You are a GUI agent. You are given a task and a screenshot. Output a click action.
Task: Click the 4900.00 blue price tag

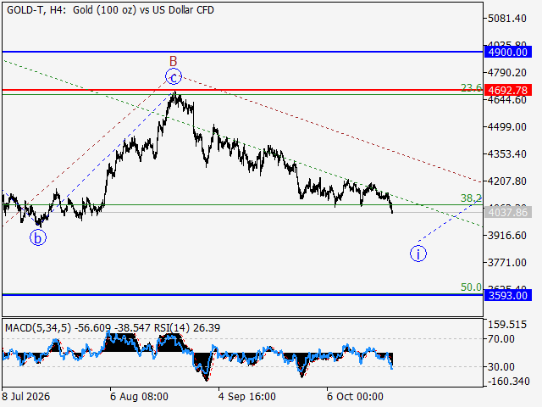pyautogui.click(x=508, y=53)
